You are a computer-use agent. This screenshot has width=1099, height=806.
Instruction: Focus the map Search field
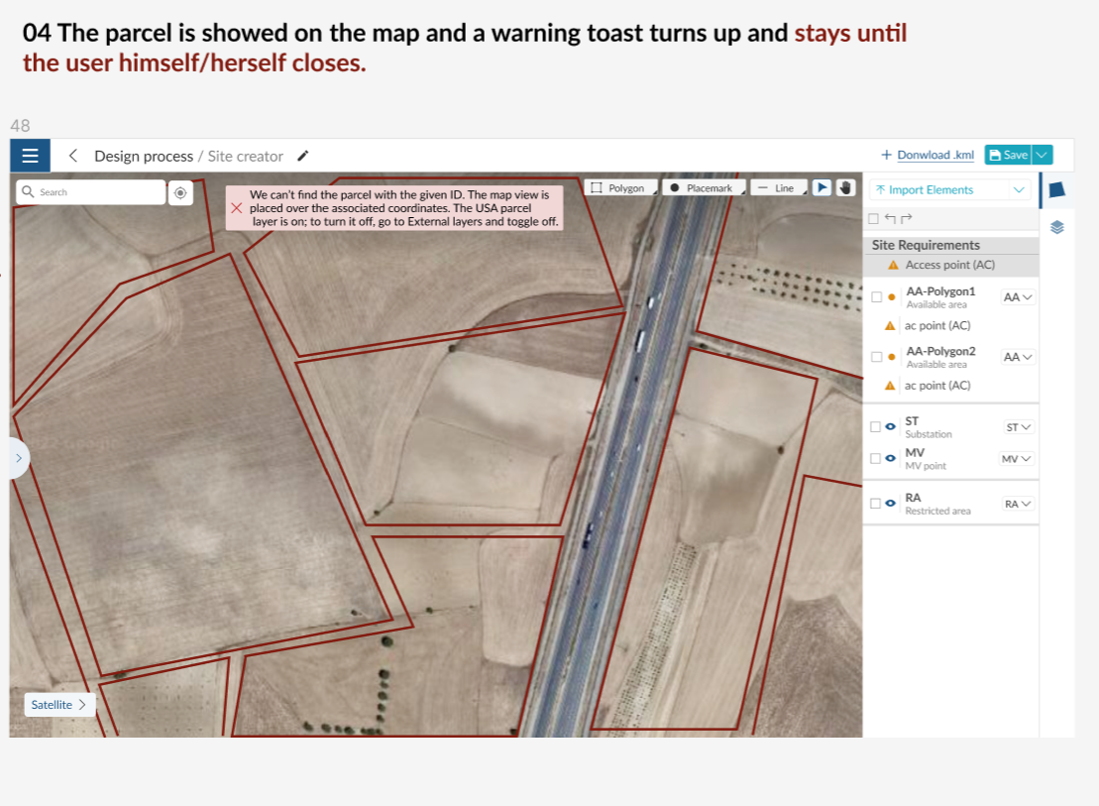pyautogui.click(x=91, y=192)
